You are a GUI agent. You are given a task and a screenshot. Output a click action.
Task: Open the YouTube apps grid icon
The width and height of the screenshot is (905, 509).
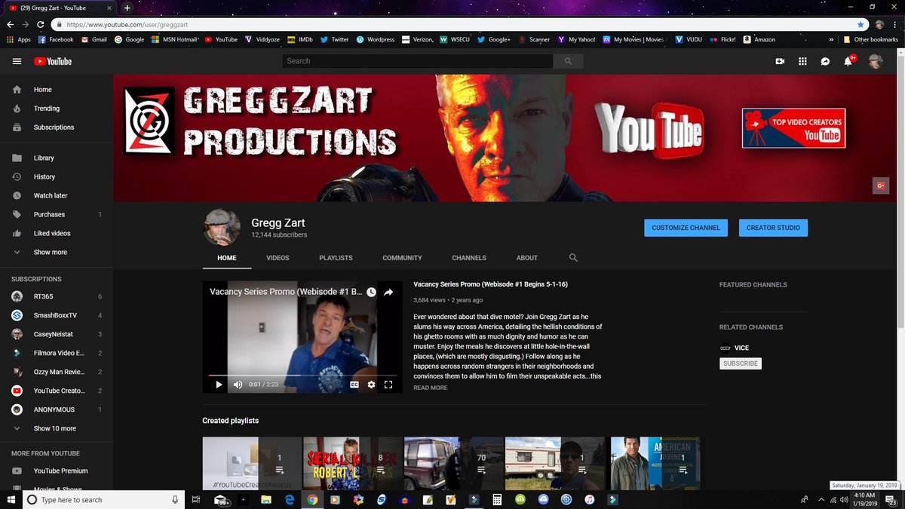point(802,61)
